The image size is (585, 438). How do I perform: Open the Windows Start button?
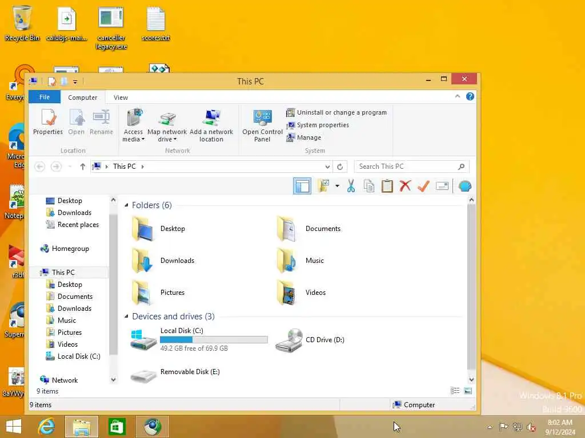point(14,427)
